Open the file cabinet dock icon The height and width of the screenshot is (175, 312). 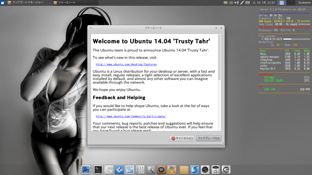pyautogui.click(x=109, y=170)
